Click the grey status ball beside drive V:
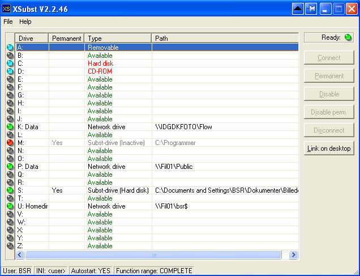The image size is (360, 276). click(x=10, y=214)
